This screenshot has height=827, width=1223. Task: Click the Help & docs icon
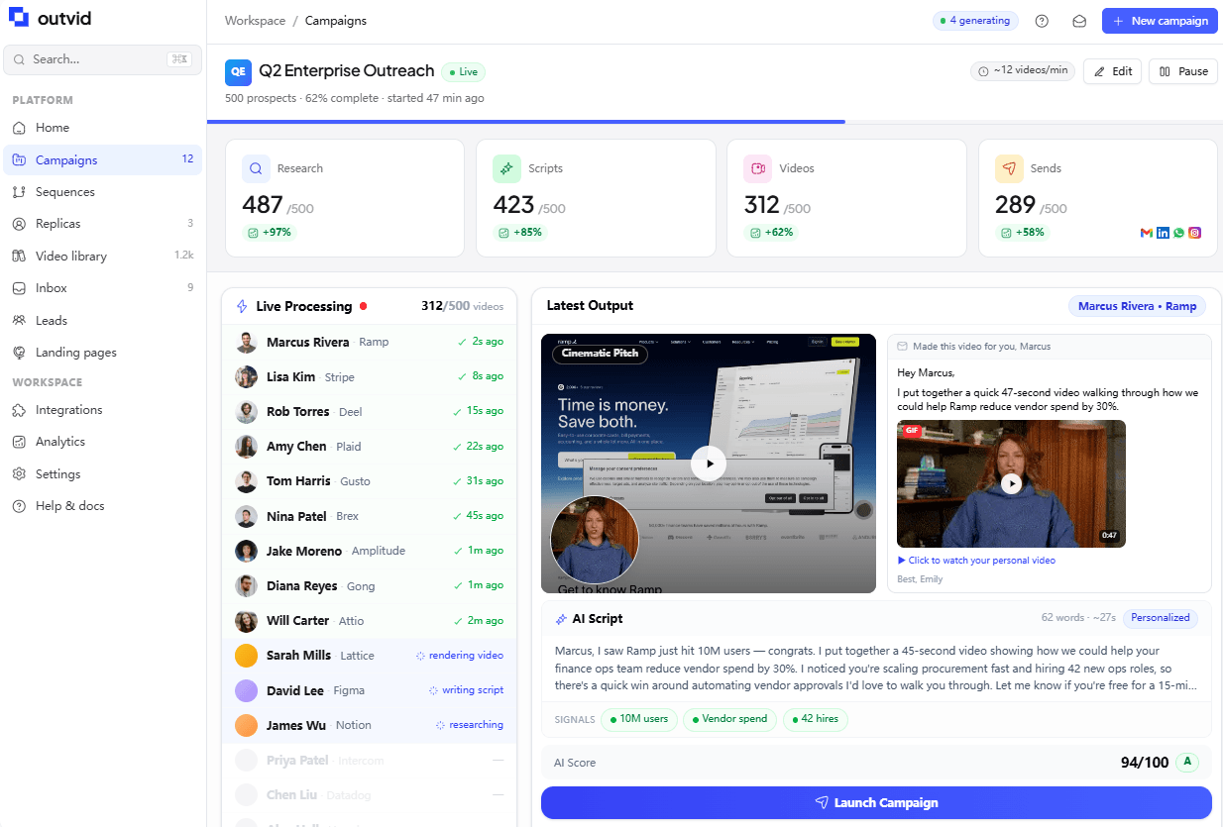[x=19, y=506]
